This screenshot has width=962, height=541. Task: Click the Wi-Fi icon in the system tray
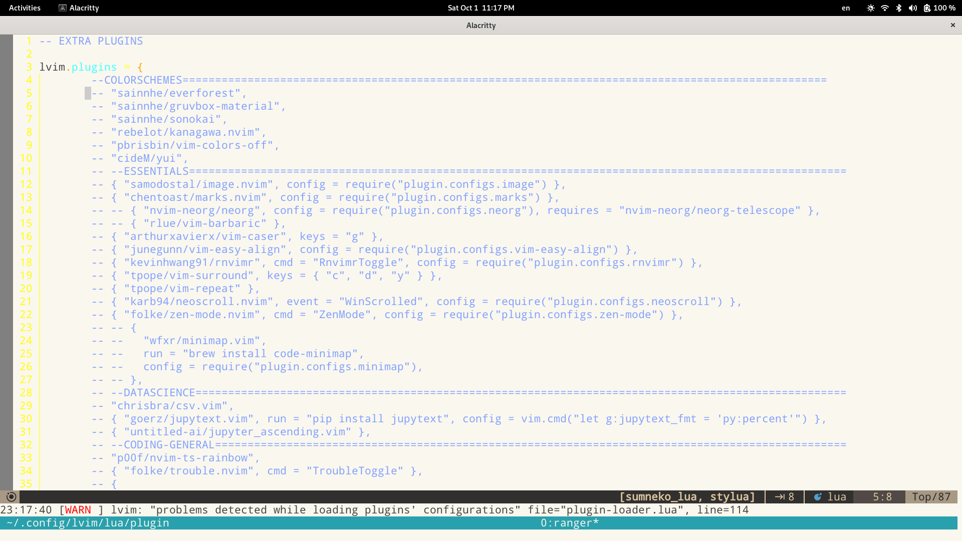click(x=885, y=8)
